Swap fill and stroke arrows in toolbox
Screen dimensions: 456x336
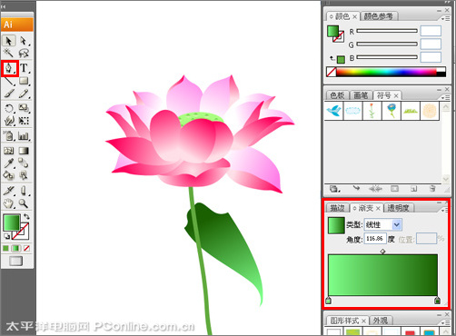point(26,217)
